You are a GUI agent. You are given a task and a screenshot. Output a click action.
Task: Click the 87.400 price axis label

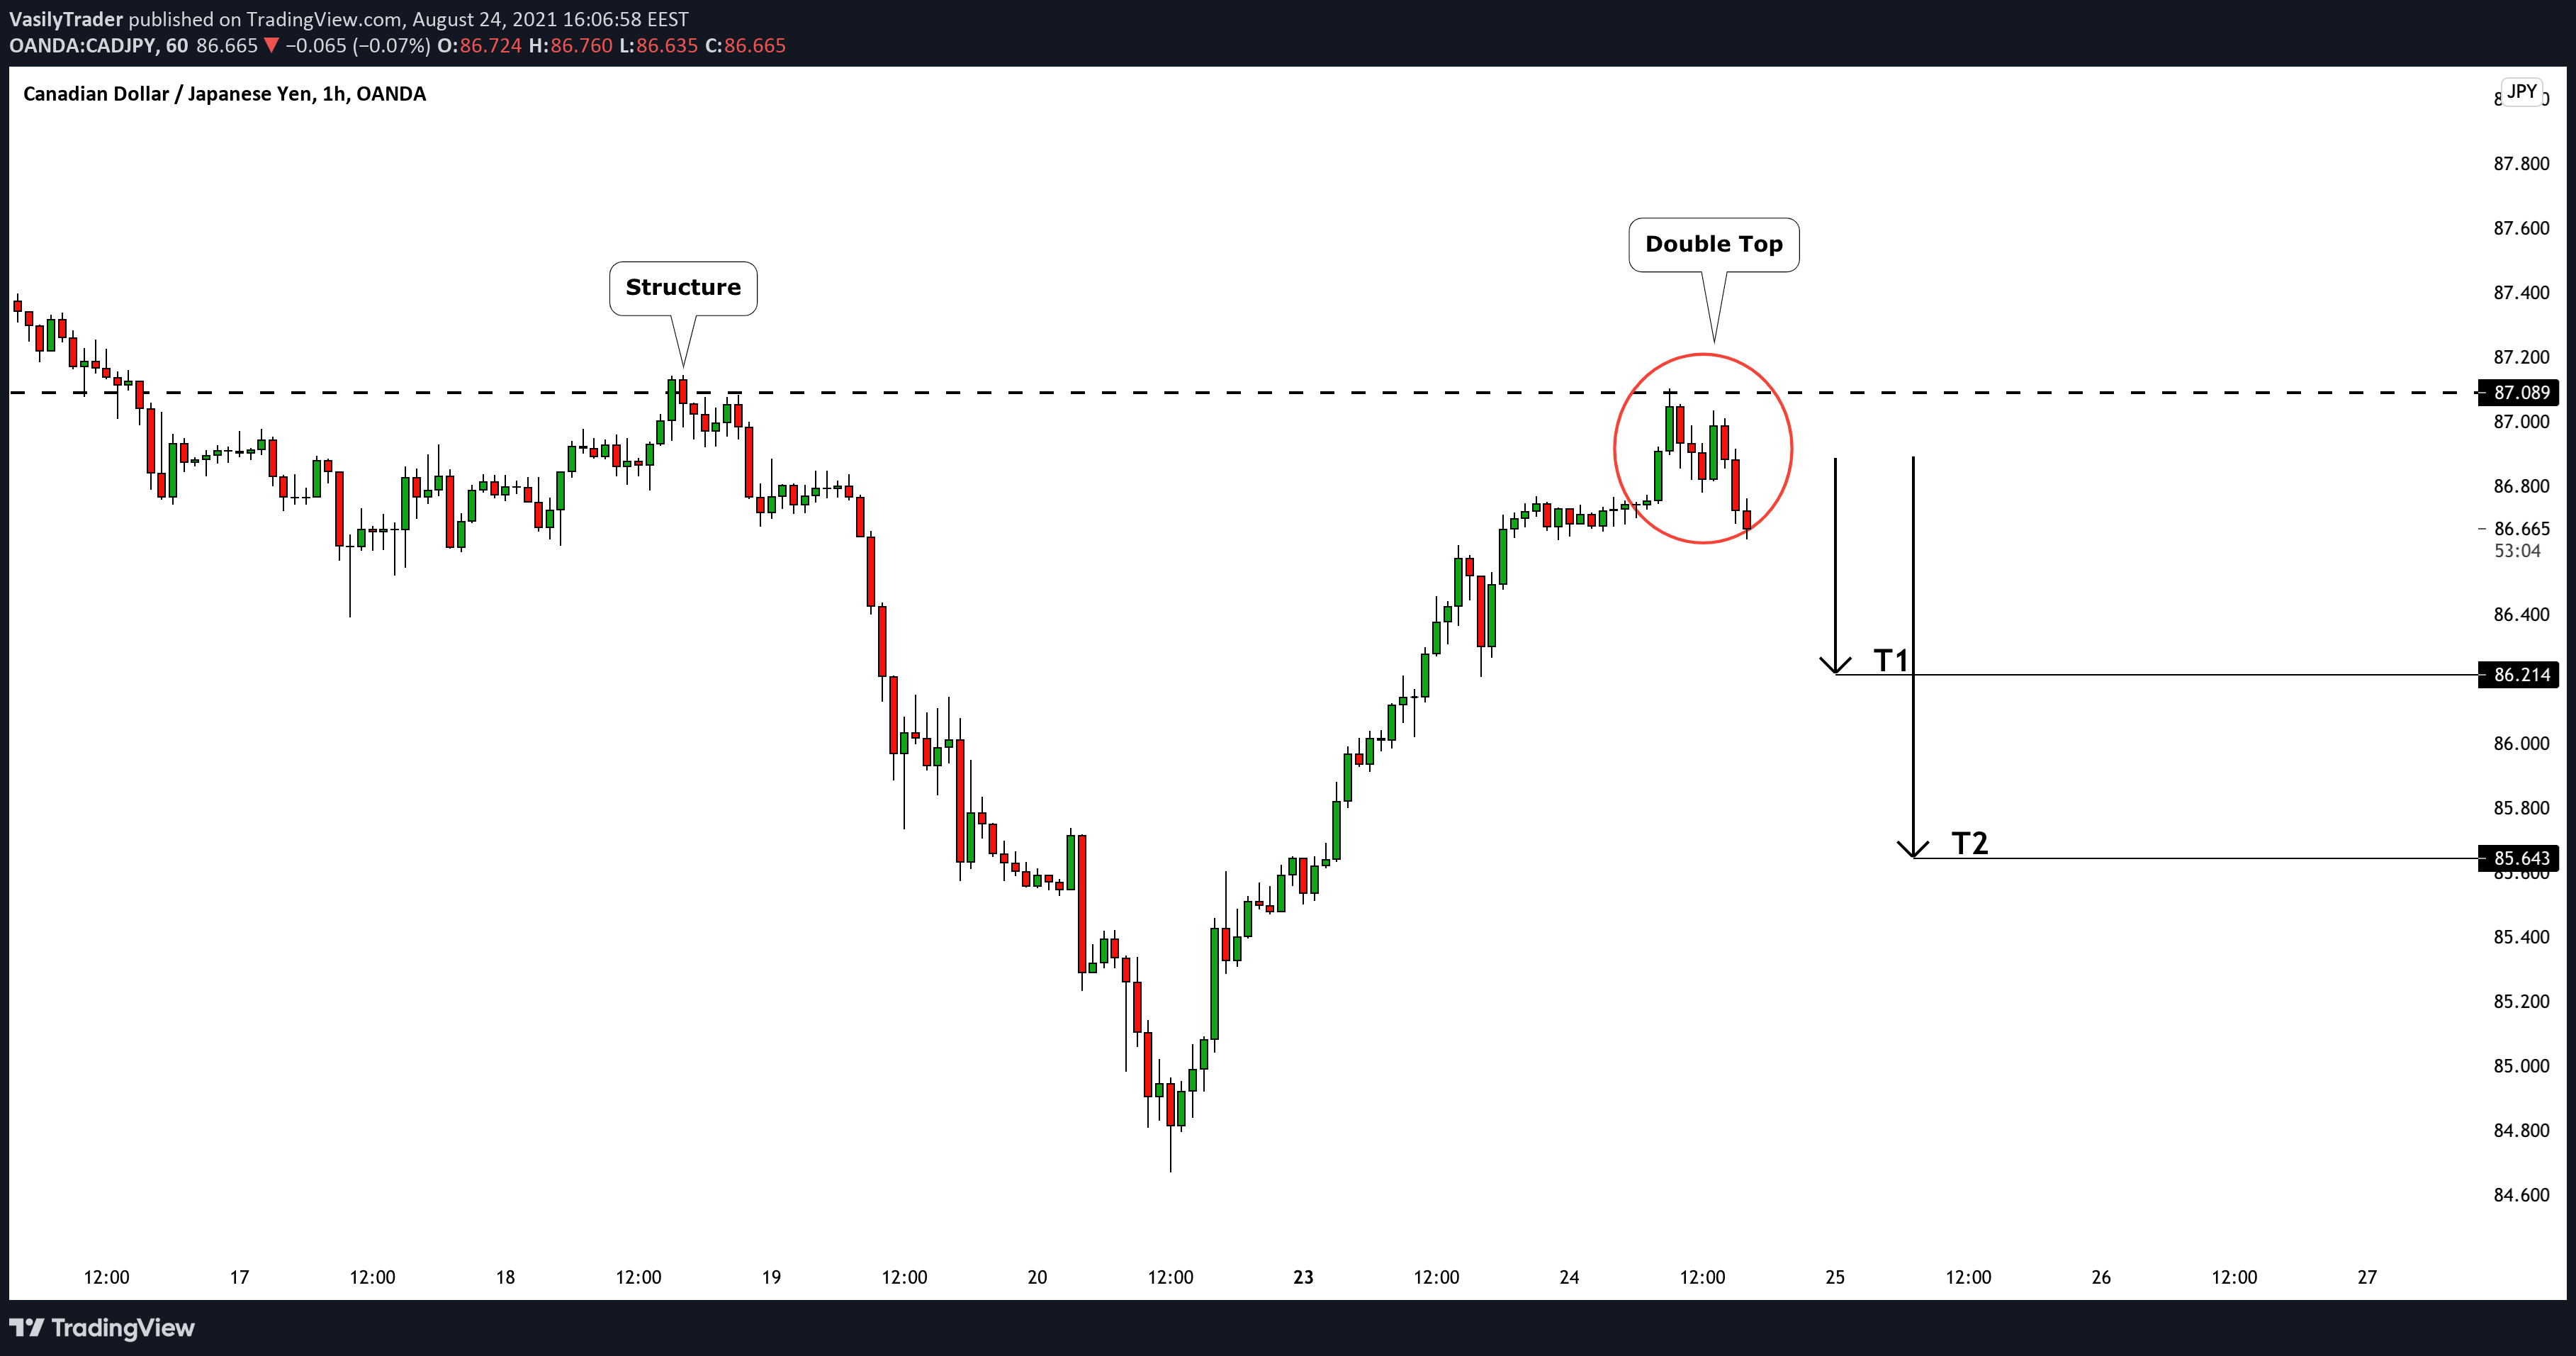tap(2521, 293)
